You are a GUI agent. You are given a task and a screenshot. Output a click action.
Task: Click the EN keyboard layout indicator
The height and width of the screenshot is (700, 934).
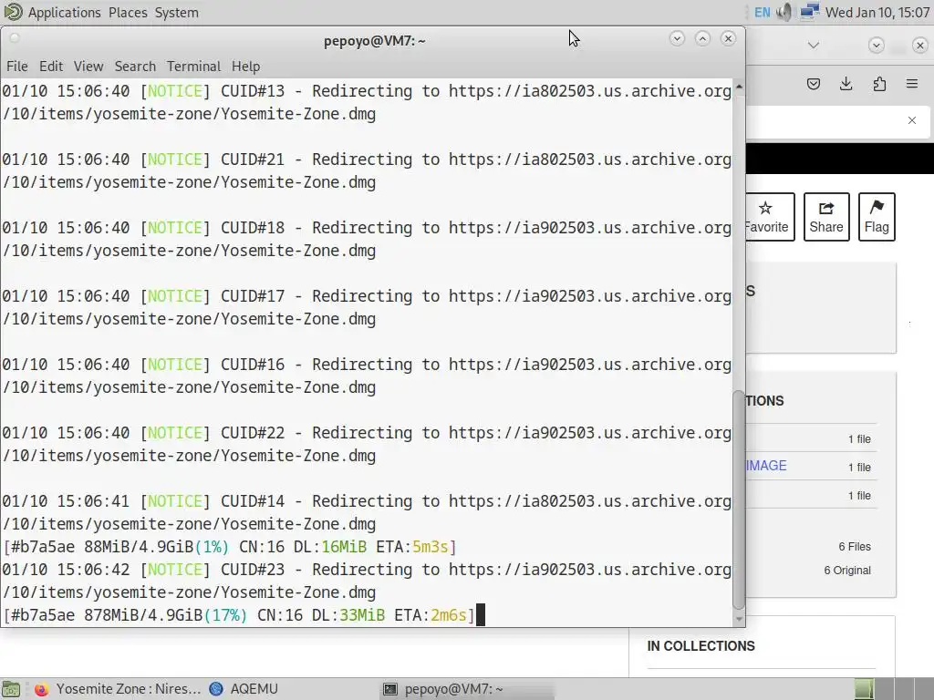tap(762, 13)
